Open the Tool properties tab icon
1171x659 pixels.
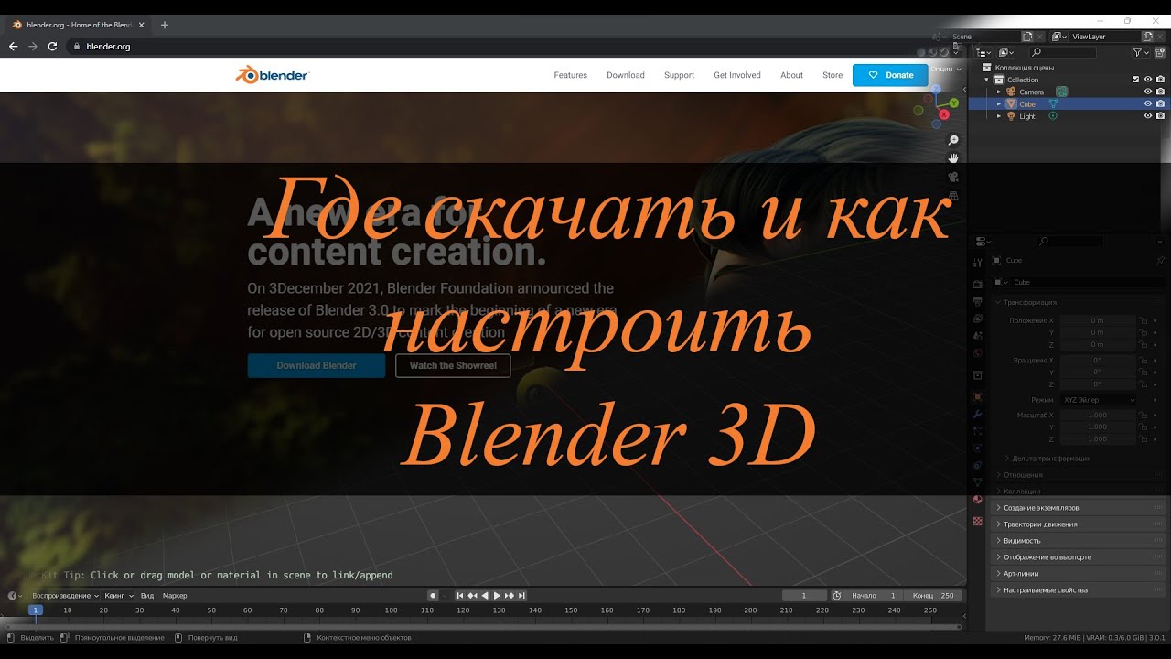[x=977, y=263]
